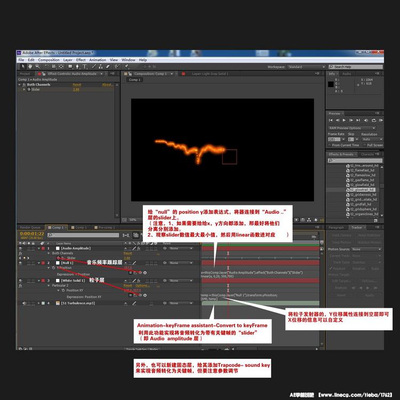Open the Motion Source dropdown
400x400 pixels.
point(366,249)
